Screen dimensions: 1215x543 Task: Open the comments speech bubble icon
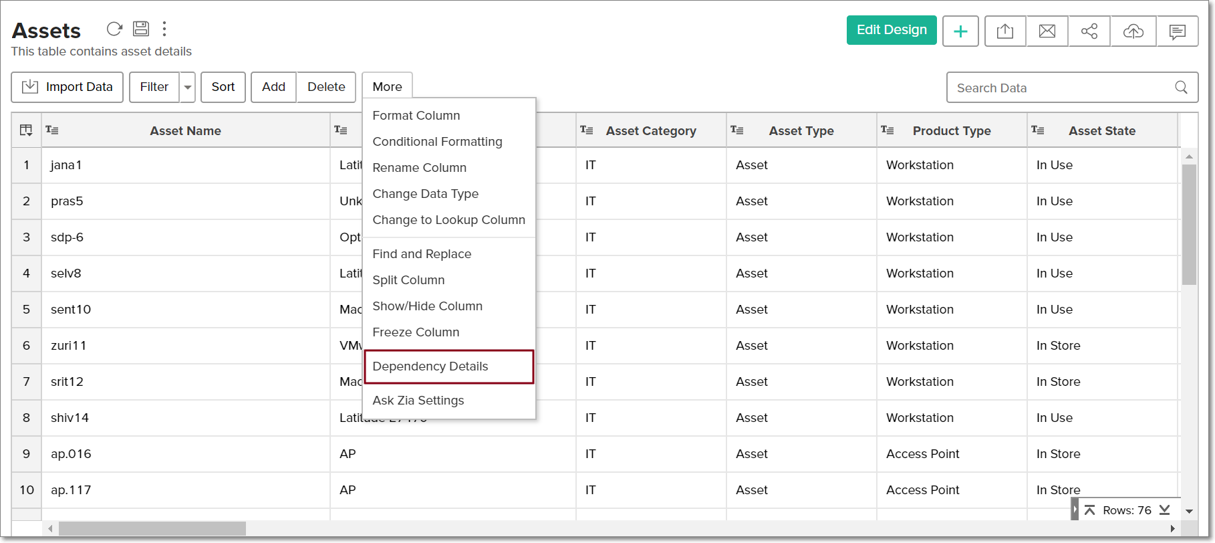(x=1178, y=31)
